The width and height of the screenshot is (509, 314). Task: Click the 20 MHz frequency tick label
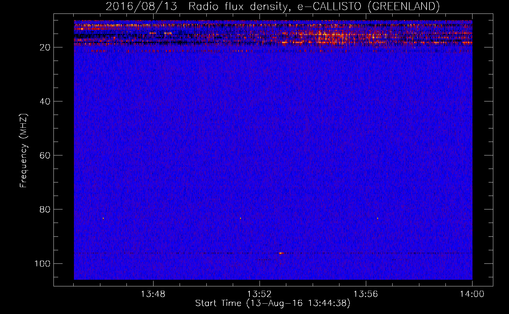[x=45, y=47]
